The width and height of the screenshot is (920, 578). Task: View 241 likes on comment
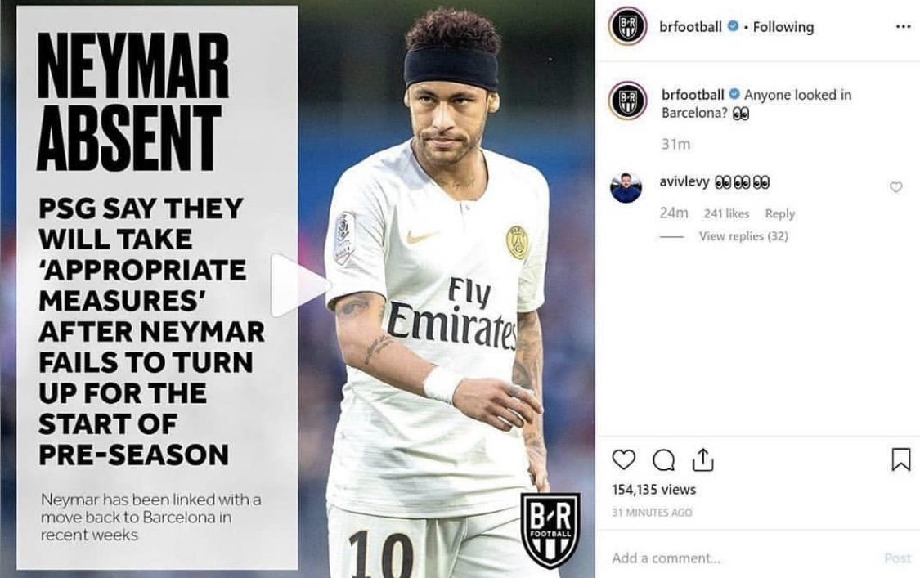coord(726,213)
